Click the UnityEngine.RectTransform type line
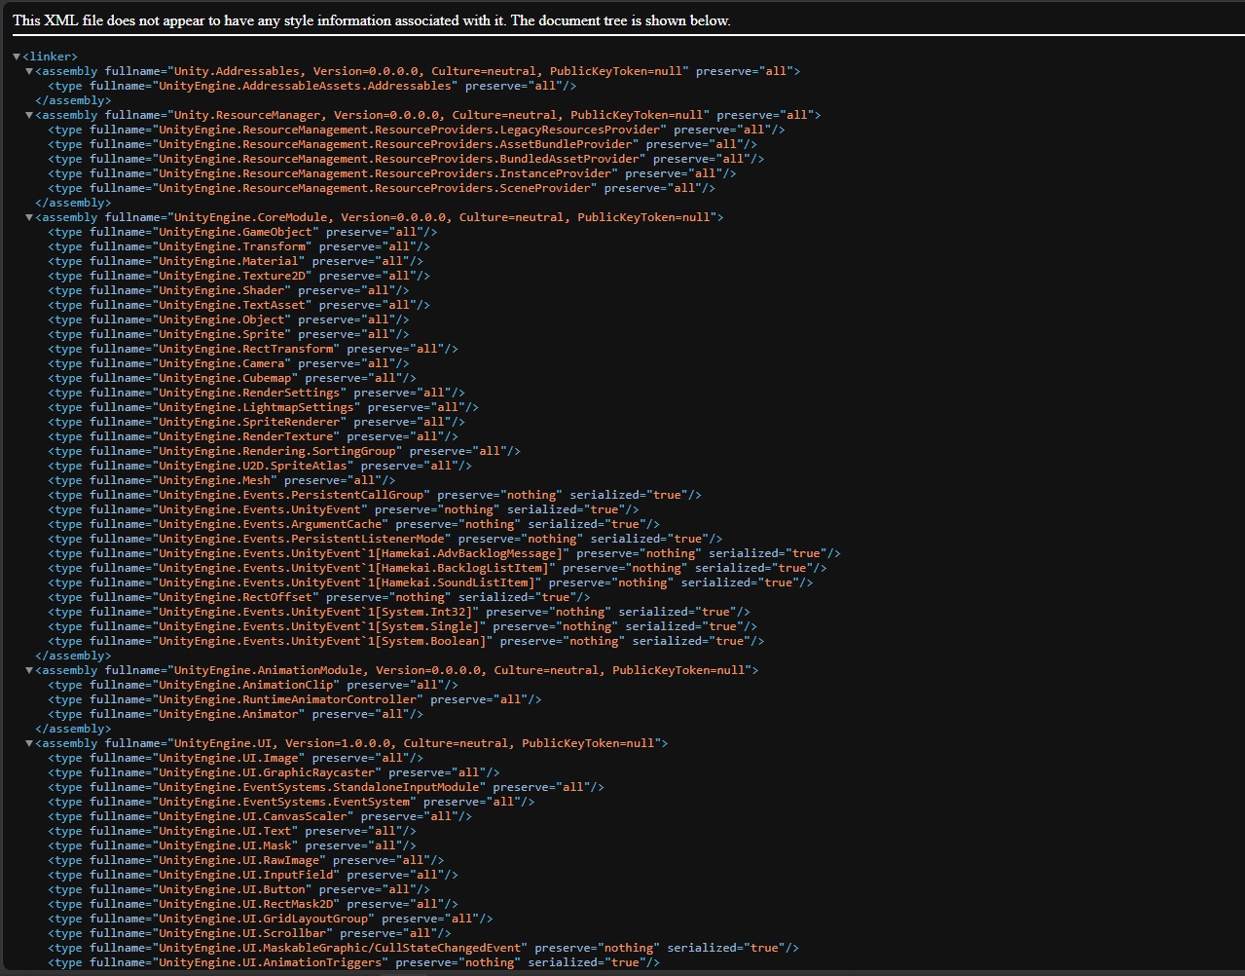This screenshot has width=1245, height=976. 254,349
